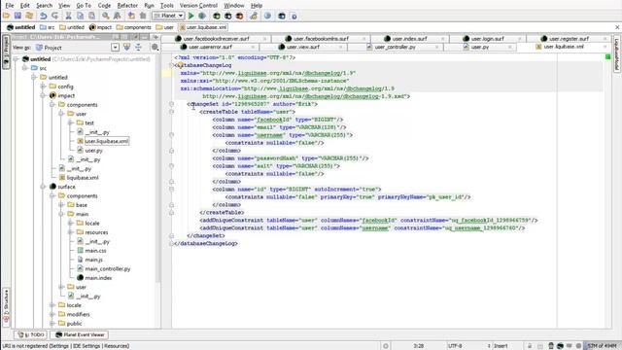The image size is (622, 350).
Task: Switch to the user.view.surf tab
Action: point(302,47)
